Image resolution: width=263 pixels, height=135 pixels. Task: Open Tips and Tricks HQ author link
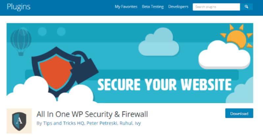(61, 123)
